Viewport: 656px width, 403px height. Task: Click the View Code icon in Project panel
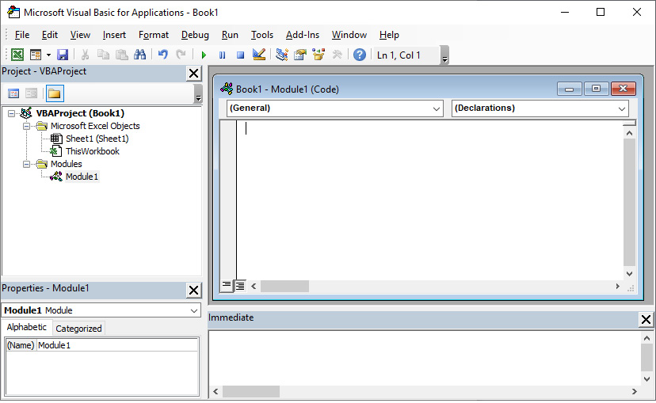[13, 93]
